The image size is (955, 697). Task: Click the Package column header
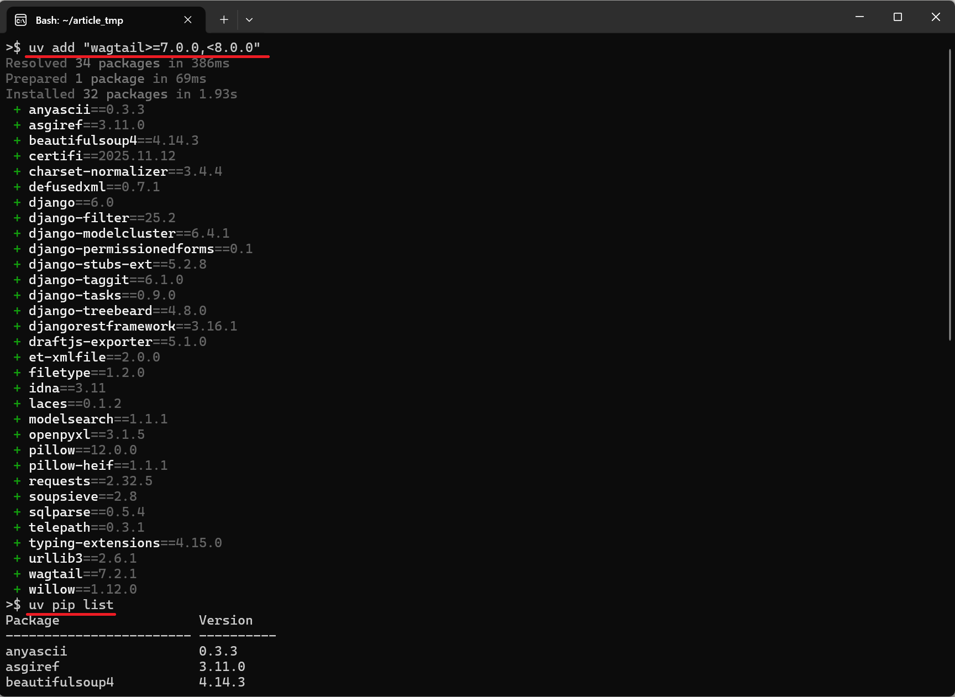tap(33, 620)
